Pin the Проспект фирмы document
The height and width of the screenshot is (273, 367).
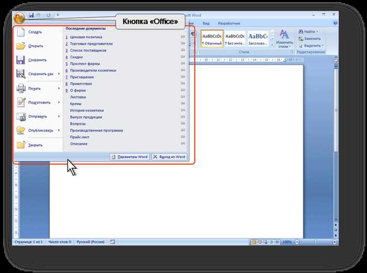[183, 63]
